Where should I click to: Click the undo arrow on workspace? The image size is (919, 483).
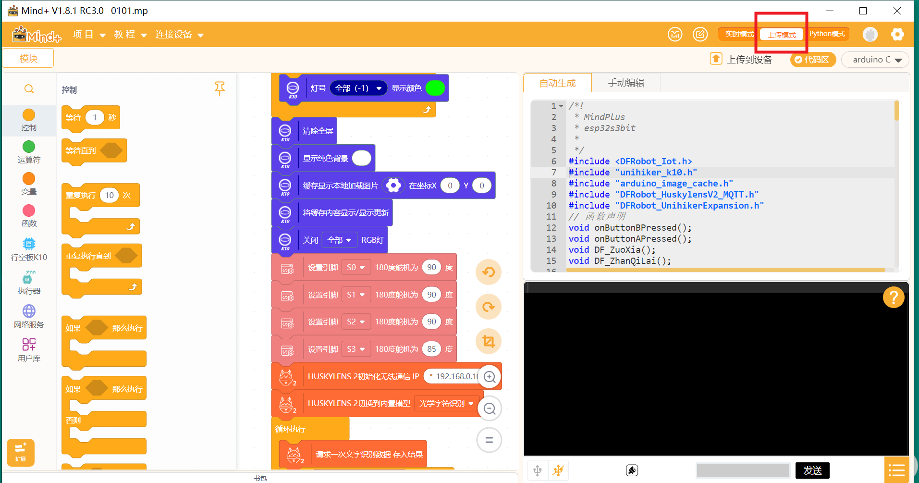[489, 272]
